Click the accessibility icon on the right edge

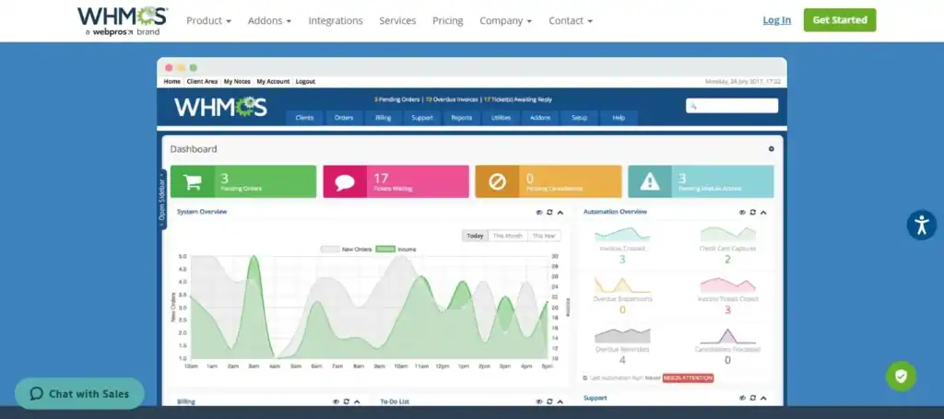(x=921, y=225)
